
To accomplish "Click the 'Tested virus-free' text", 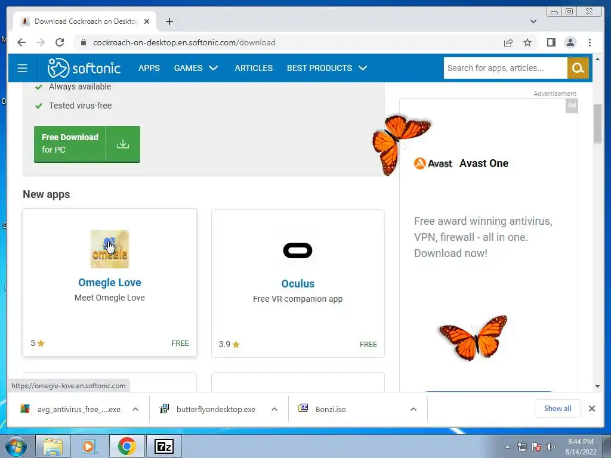I will click(81, 106).
